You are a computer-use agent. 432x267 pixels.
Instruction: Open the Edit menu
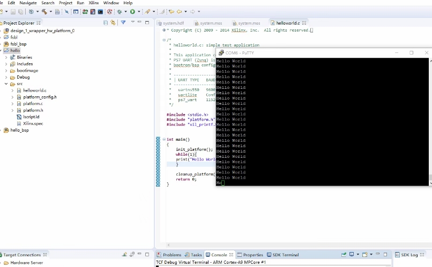[x=11, y=3]
